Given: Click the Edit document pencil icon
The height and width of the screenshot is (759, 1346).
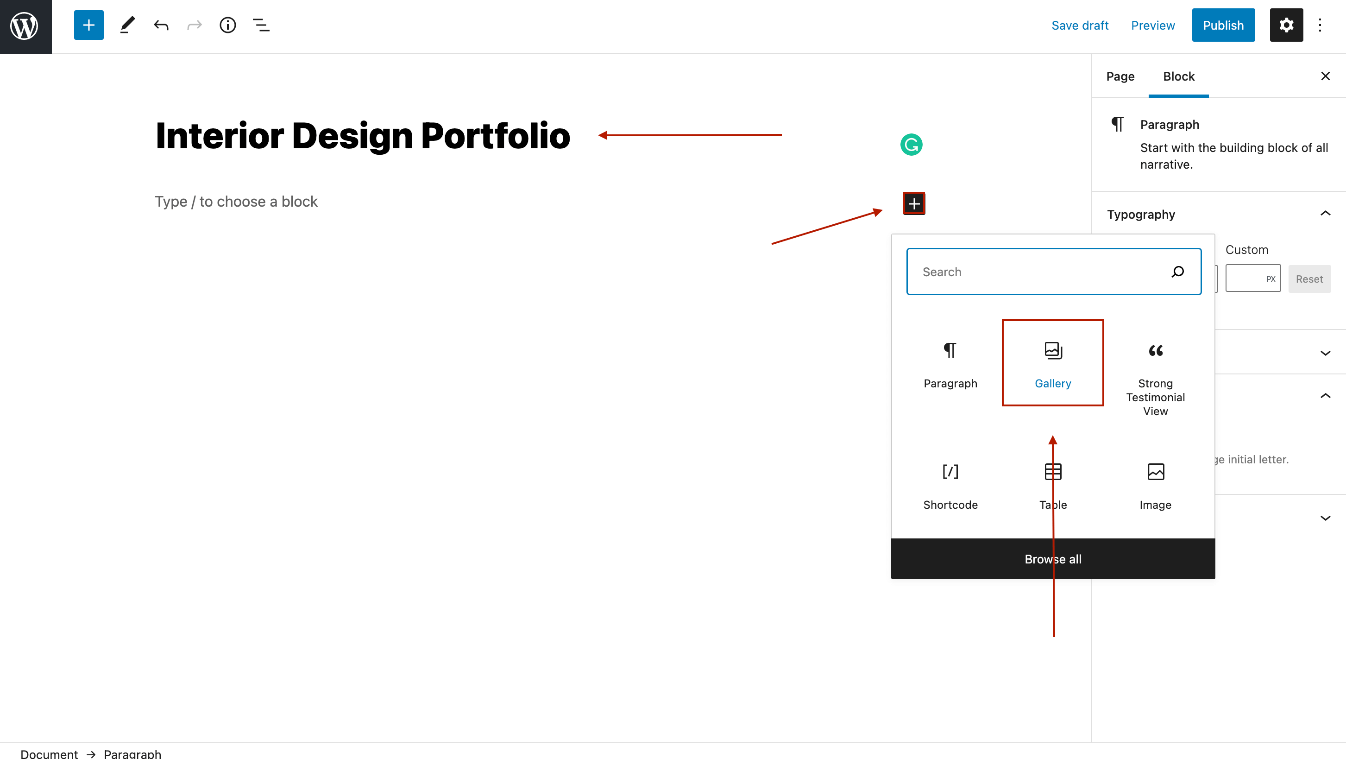Looking at the screenshot, I should (x=126, y=25).
